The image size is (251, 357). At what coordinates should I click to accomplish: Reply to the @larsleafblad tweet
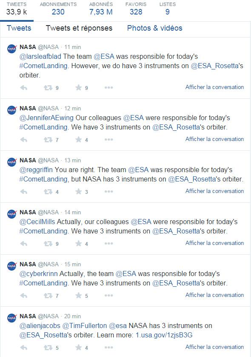pos(24,88)
